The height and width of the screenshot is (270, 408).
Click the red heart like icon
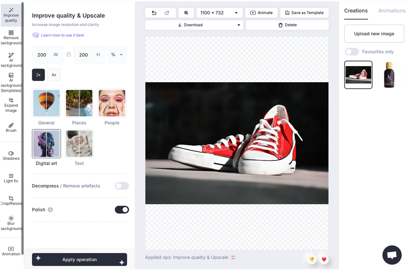click(324, 259)
